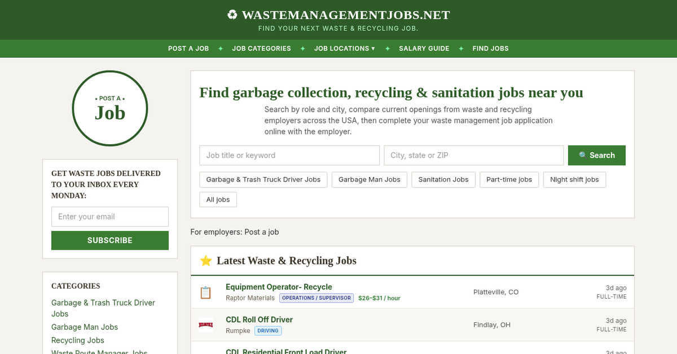Screen dimensions: 677x354
Task: Open Garbage & Trash Truck Driver Jobs category
Action: [103, 308]
